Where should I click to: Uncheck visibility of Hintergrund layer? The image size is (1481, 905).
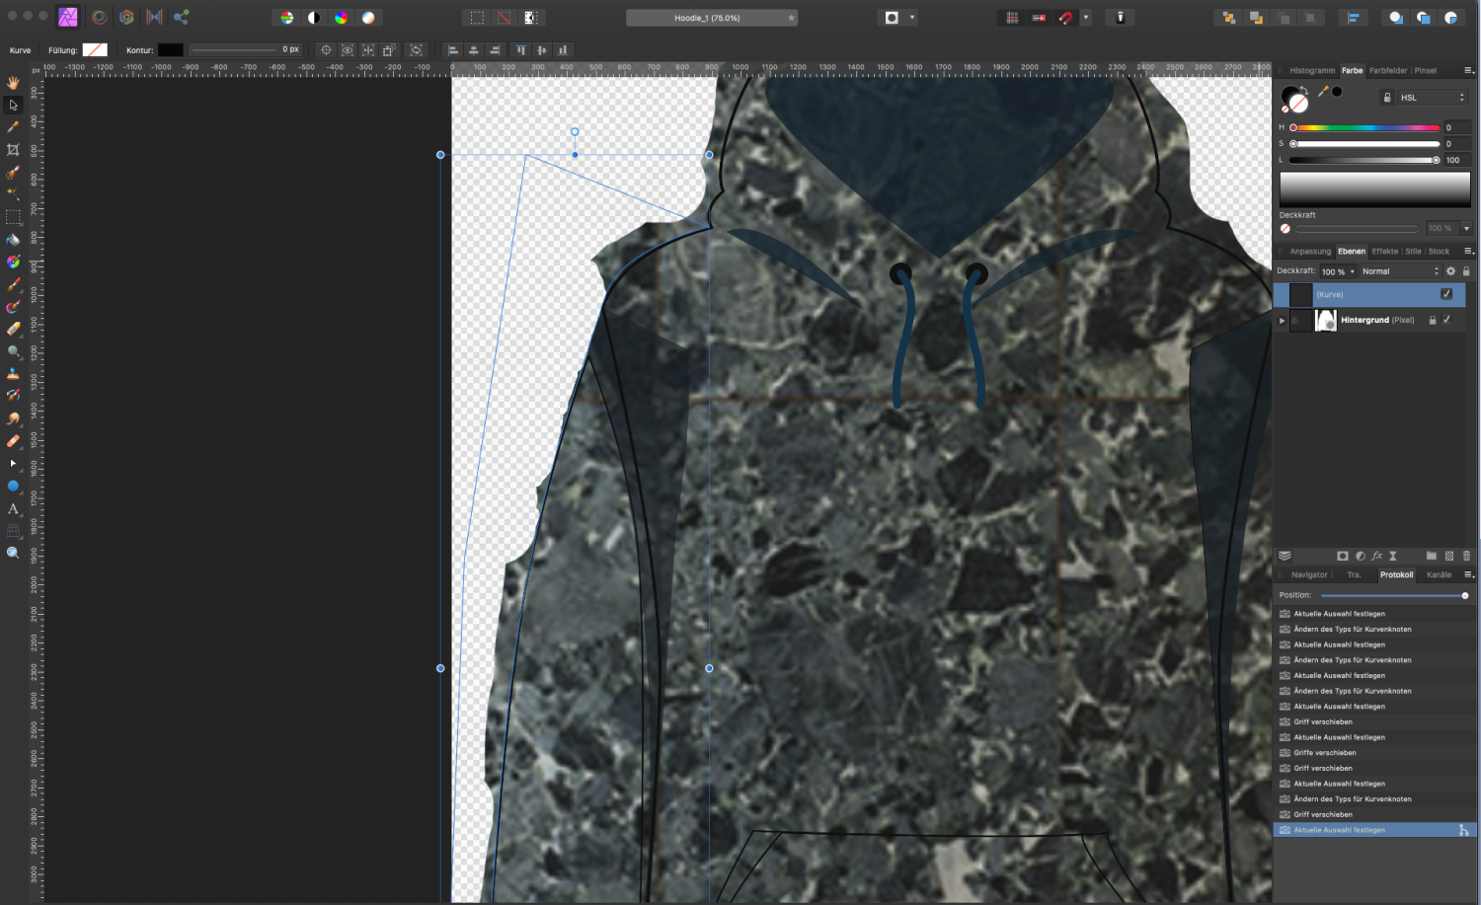(1446, 320)
